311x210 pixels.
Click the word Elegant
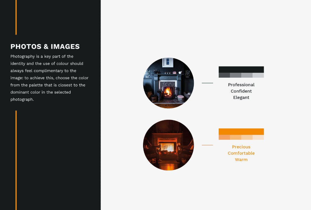coord(241,97)
